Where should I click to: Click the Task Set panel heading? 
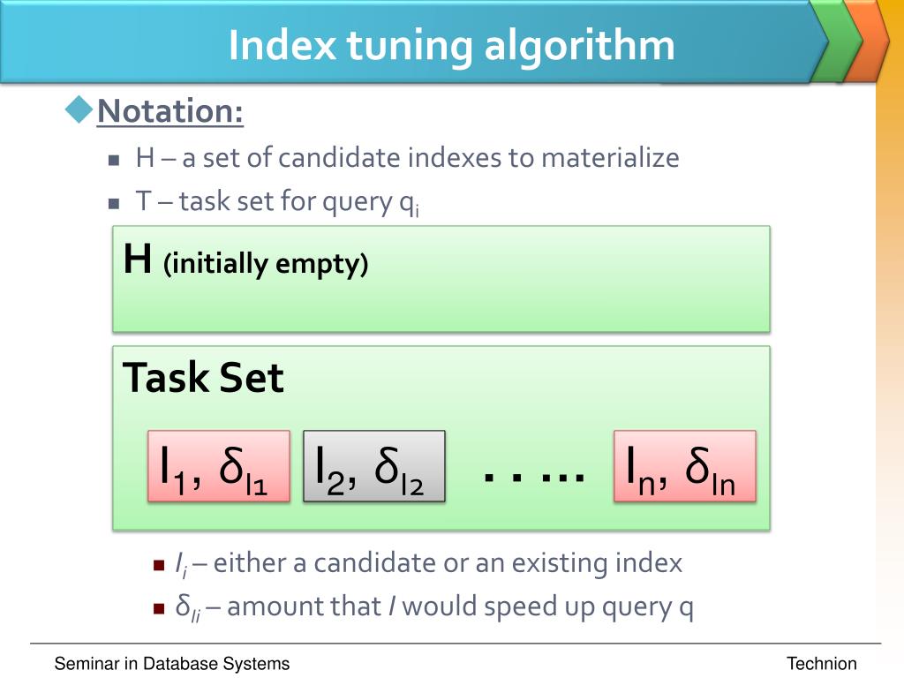(203, 378)
